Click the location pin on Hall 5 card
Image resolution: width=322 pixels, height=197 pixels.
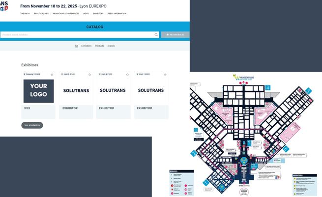point(62,74)
